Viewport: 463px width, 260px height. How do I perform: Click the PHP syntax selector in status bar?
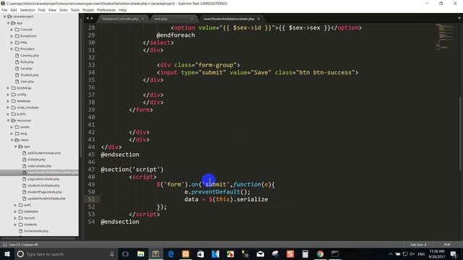tap(447, 245)
